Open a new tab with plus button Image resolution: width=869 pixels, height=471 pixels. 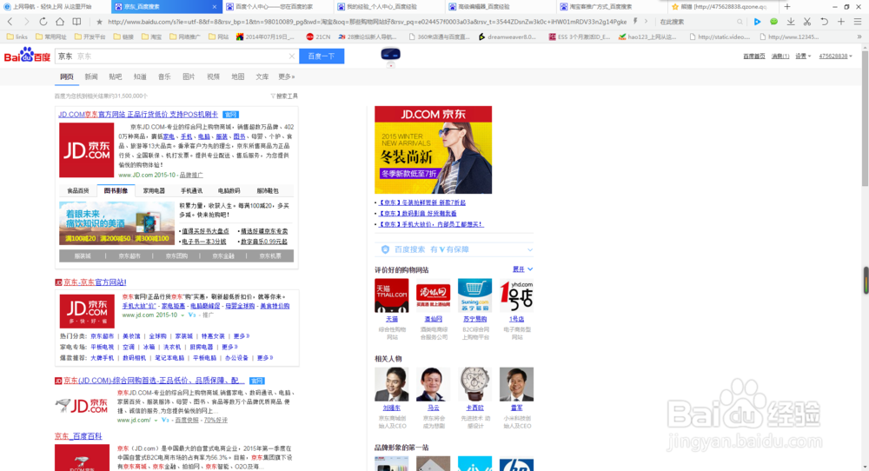(787, 7)
